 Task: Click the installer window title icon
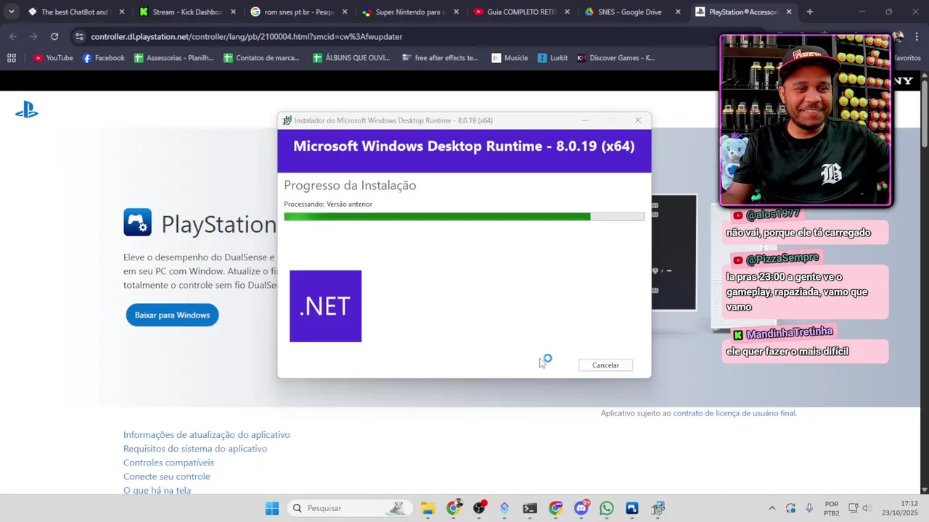pos(287,120)
